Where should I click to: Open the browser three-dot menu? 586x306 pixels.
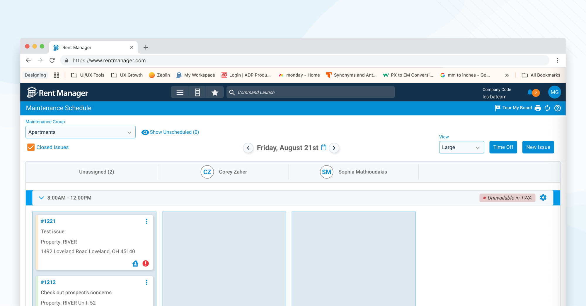[x=558, y=60]
